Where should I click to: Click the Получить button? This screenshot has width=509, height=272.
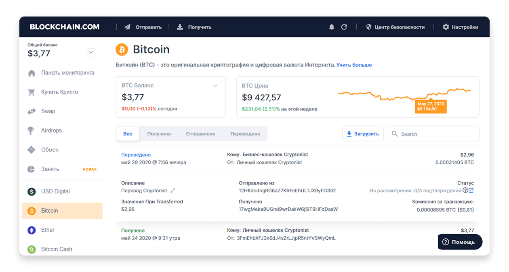[x=194, y=27]
